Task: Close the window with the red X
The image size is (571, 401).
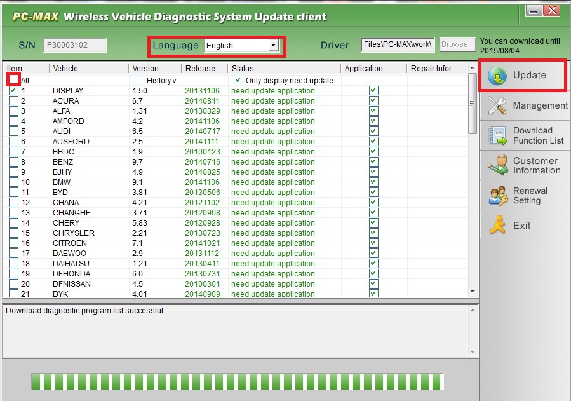Action: tap(552, 11)
